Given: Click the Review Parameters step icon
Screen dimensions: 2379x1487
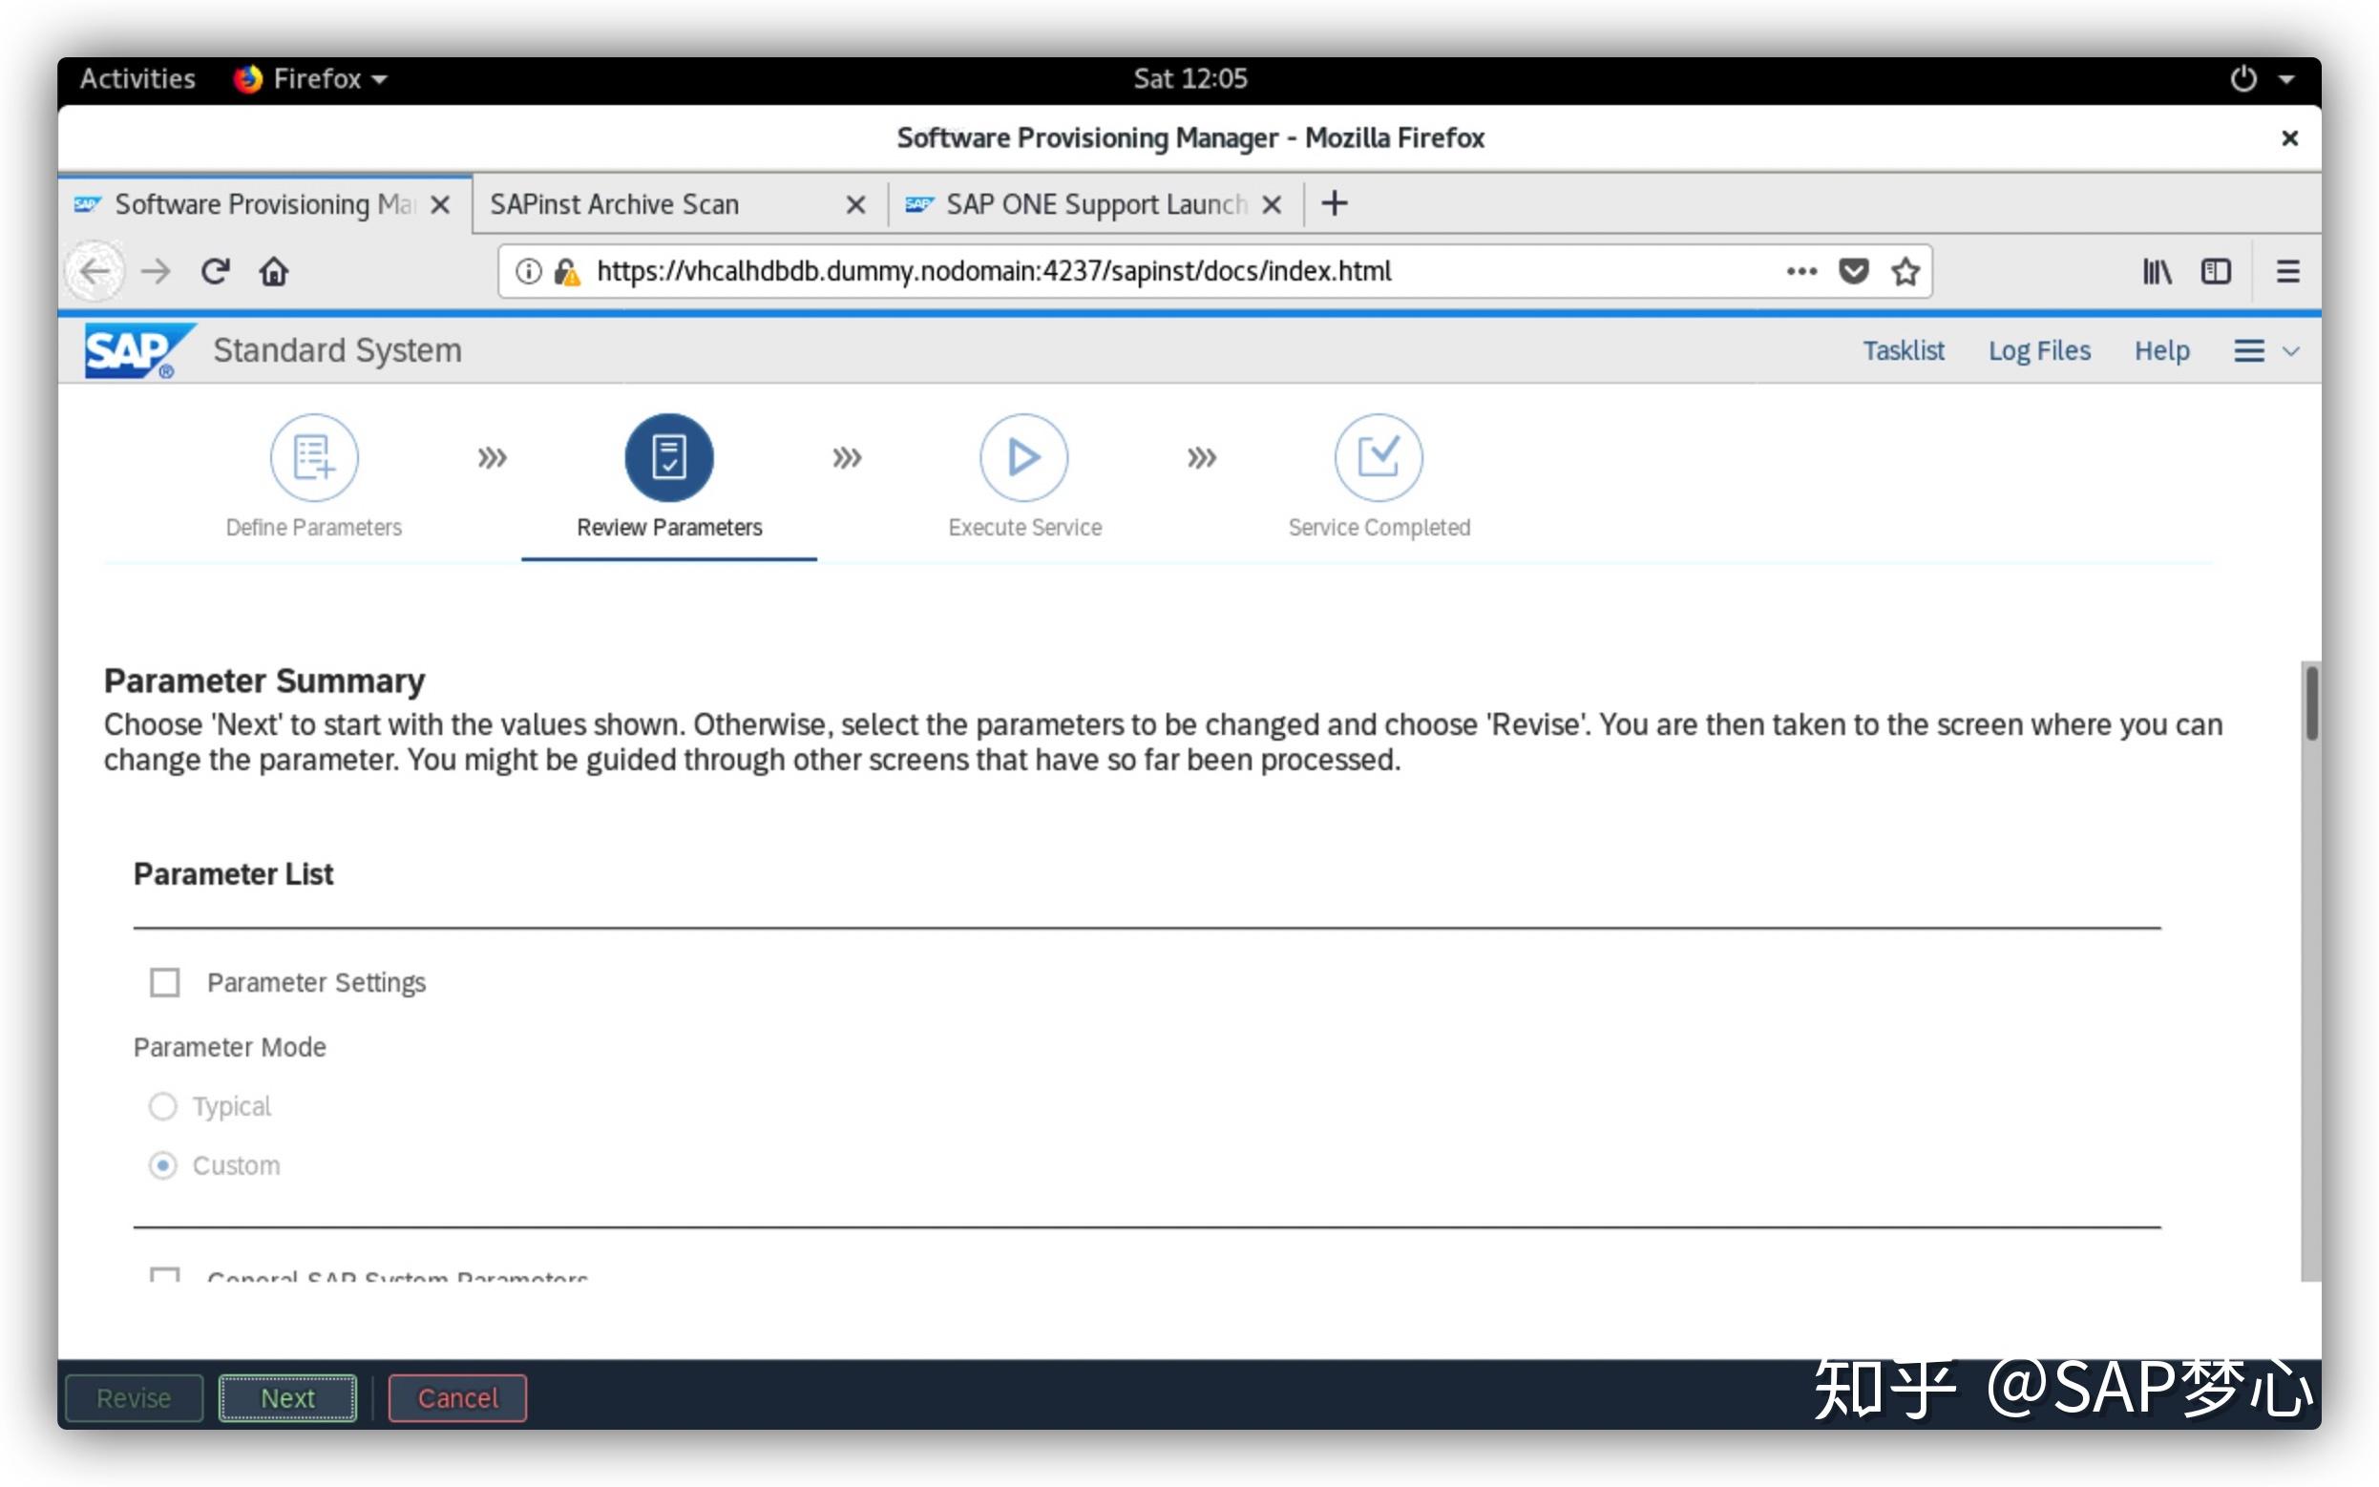Looking at the screenshot, I should tap(666, 457).
